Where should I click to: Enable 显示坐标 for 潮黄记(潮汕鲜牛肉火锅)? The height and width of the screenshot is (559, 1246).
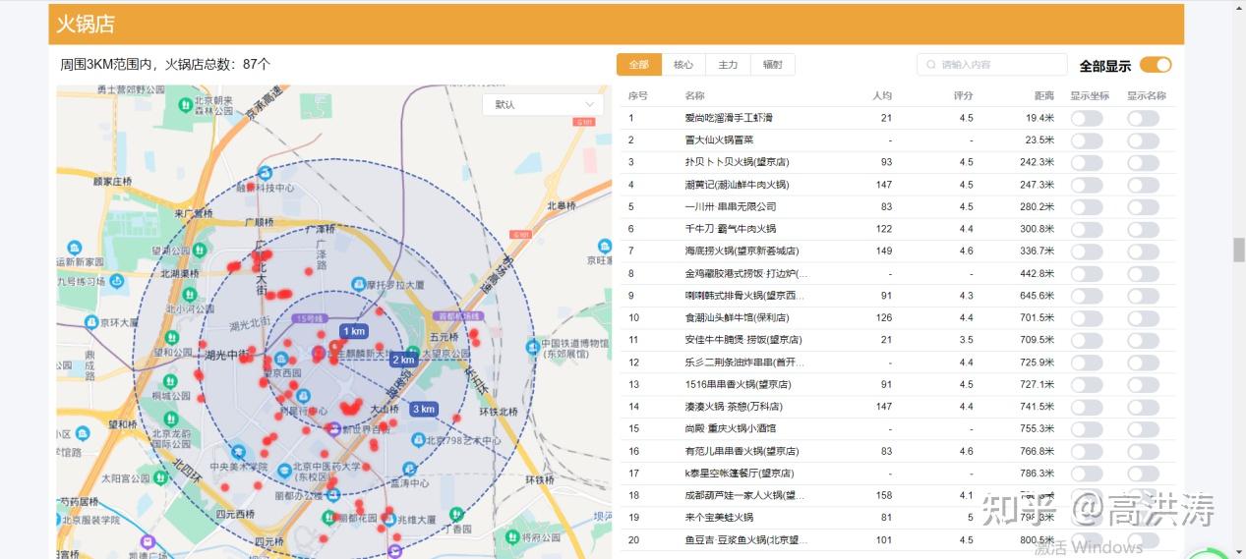tap(1087, 185)
